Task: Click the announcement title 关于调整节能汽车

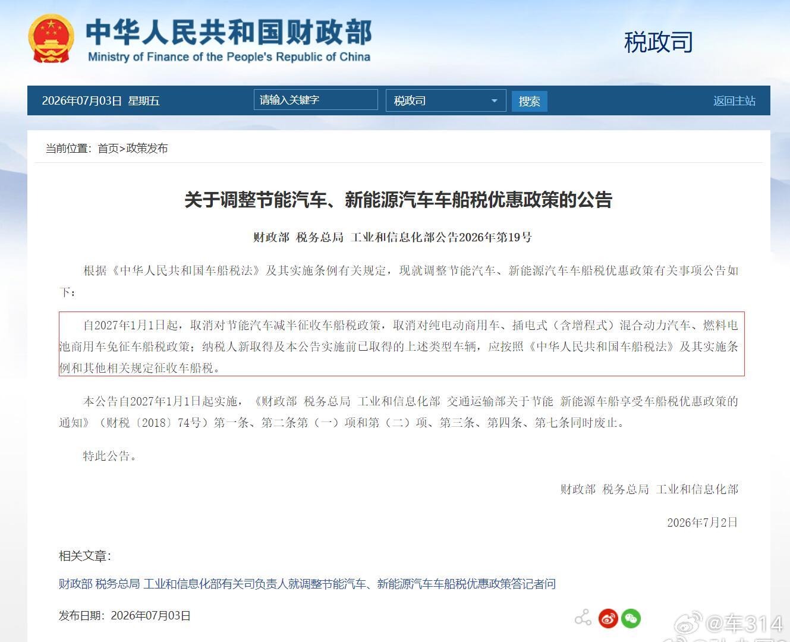Action: coord(398,200)
